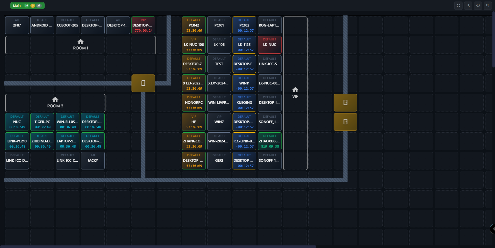Zoom out the floor map
The image size is (495, 248).
[x=468, y=5]
